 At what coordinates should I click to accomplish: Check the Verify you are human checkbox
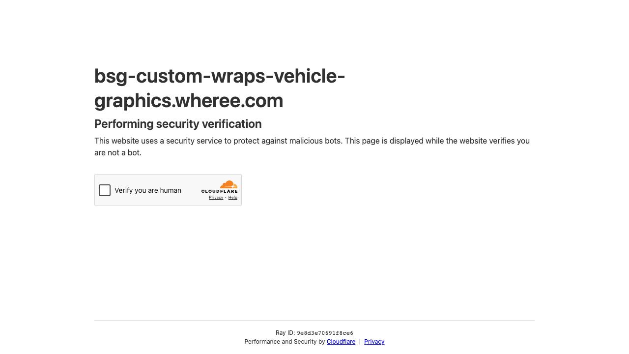[105, 190]
